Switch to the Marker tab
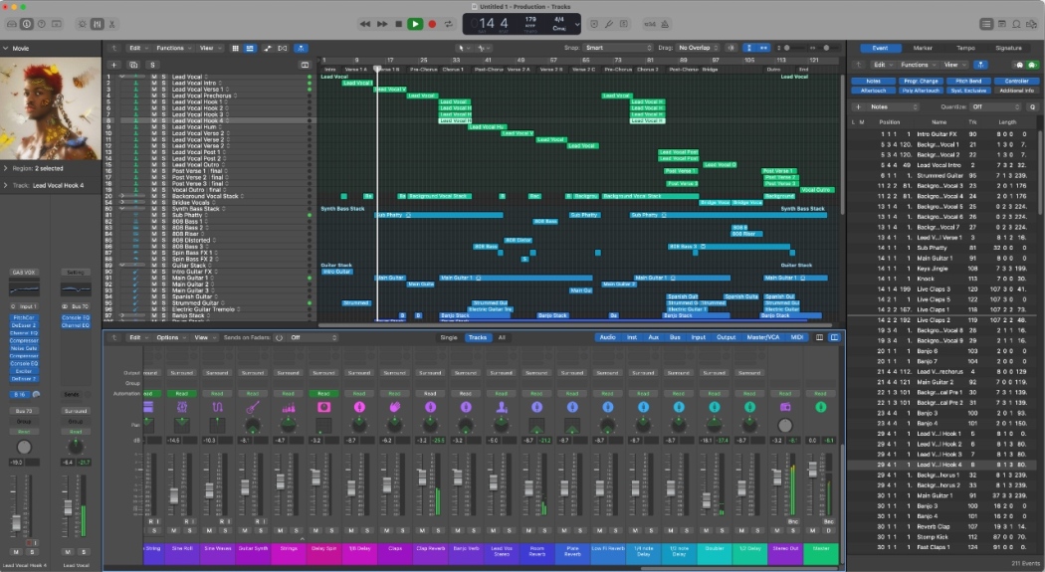Viewport: 1045px width, 572px height. [923, 48]
